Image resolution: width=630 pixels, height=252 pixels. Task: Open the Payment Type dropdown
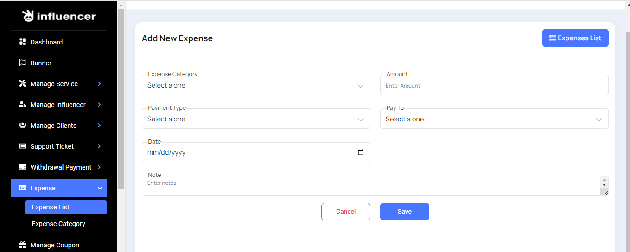click(x=256, y=119)
